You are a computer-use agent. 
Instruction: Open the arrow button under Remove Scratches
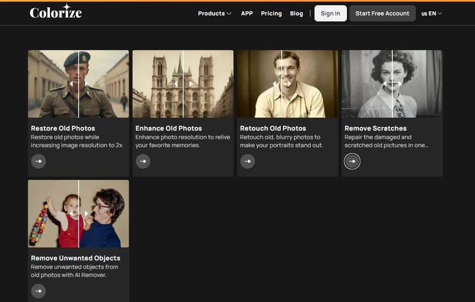352,161
